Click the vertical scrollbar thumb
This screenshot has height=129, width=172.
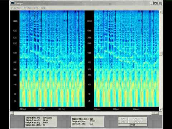161,53
